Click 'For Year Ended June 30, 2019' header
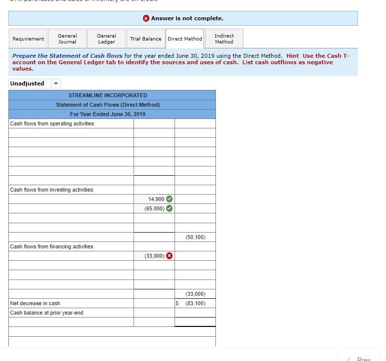The height and width of the screenshot is (361, 386). pos(108,114)
